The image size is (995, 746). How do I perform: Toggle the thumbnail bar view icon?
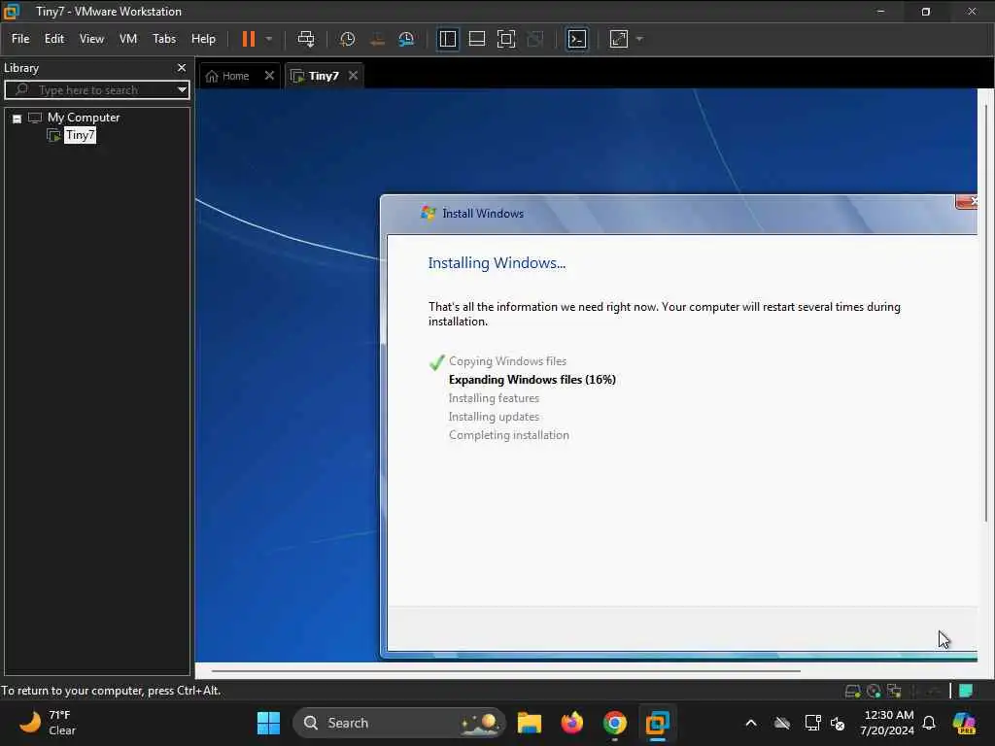click(x=476, y=39)
